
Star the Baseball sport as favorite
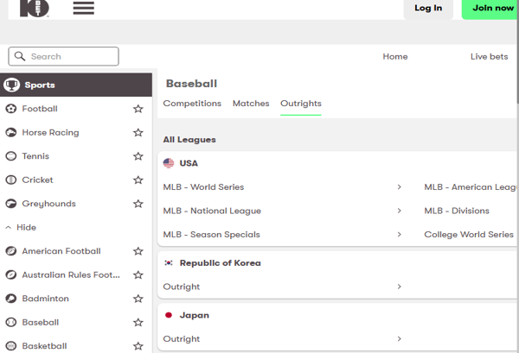(138, 322)
